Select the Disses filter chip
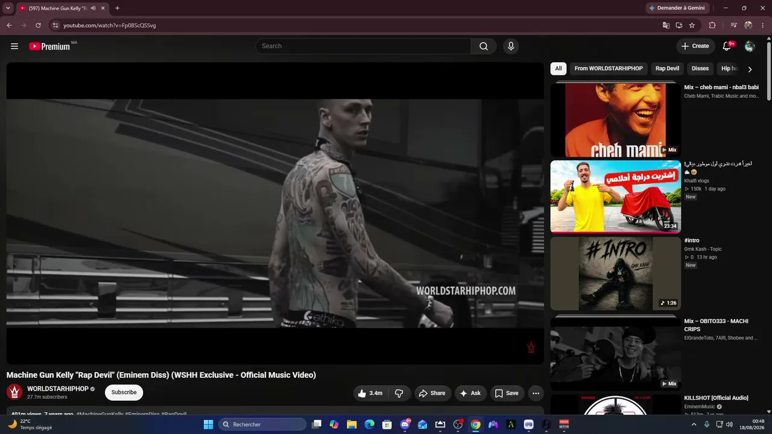This screenshot has height=434, width=772. tap(700, 69)
